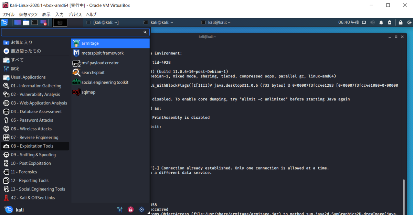Open 13 - Social Engineering Tools category
The height and width of the screenshot is (215, 413).
tap(36, 189)
